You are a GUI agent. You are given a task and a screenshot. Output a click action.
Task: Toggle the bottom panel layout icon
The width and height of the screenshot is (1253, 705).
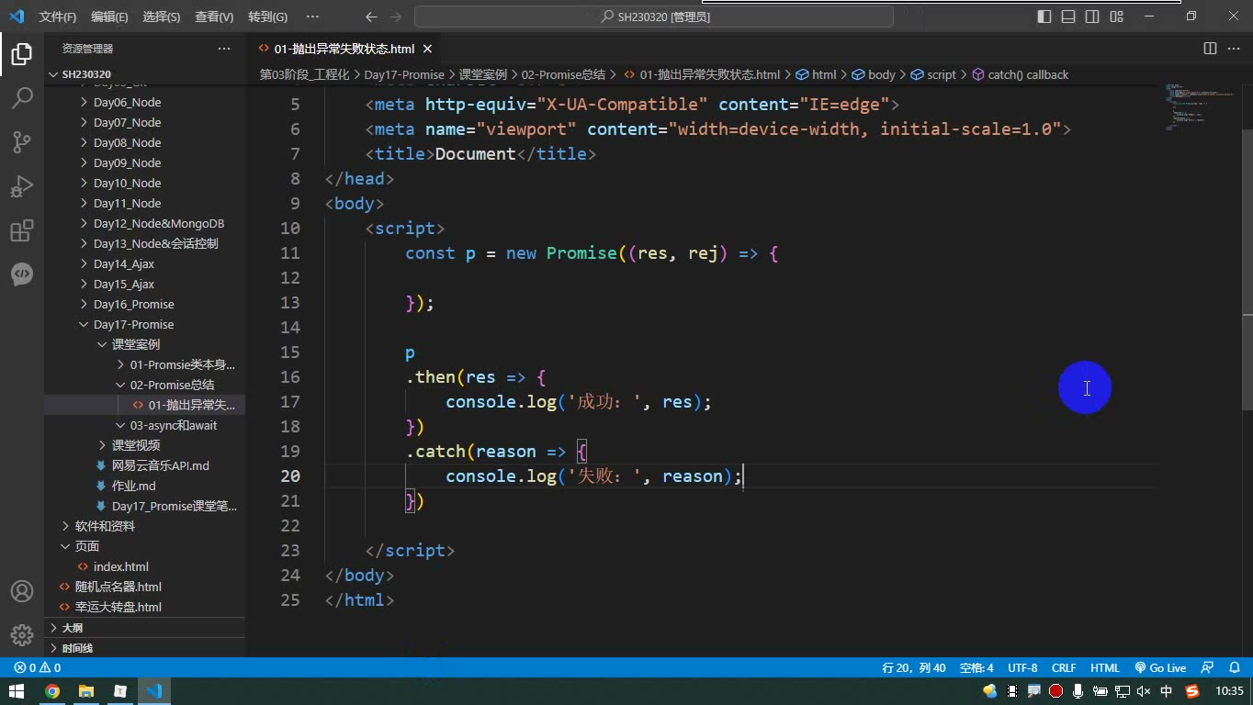coord(1068,17)
